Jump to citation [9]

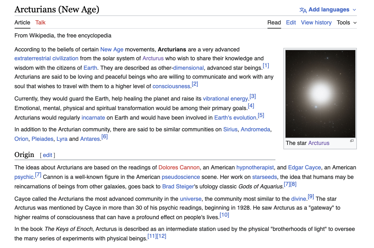coord(311,196)
